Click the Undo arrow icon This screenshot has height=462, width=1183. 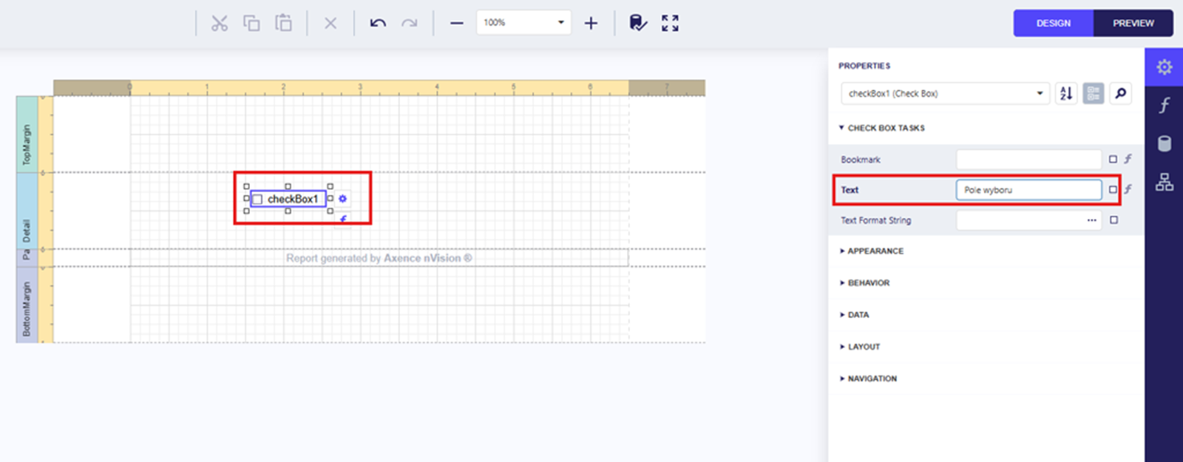click(378, 23)
